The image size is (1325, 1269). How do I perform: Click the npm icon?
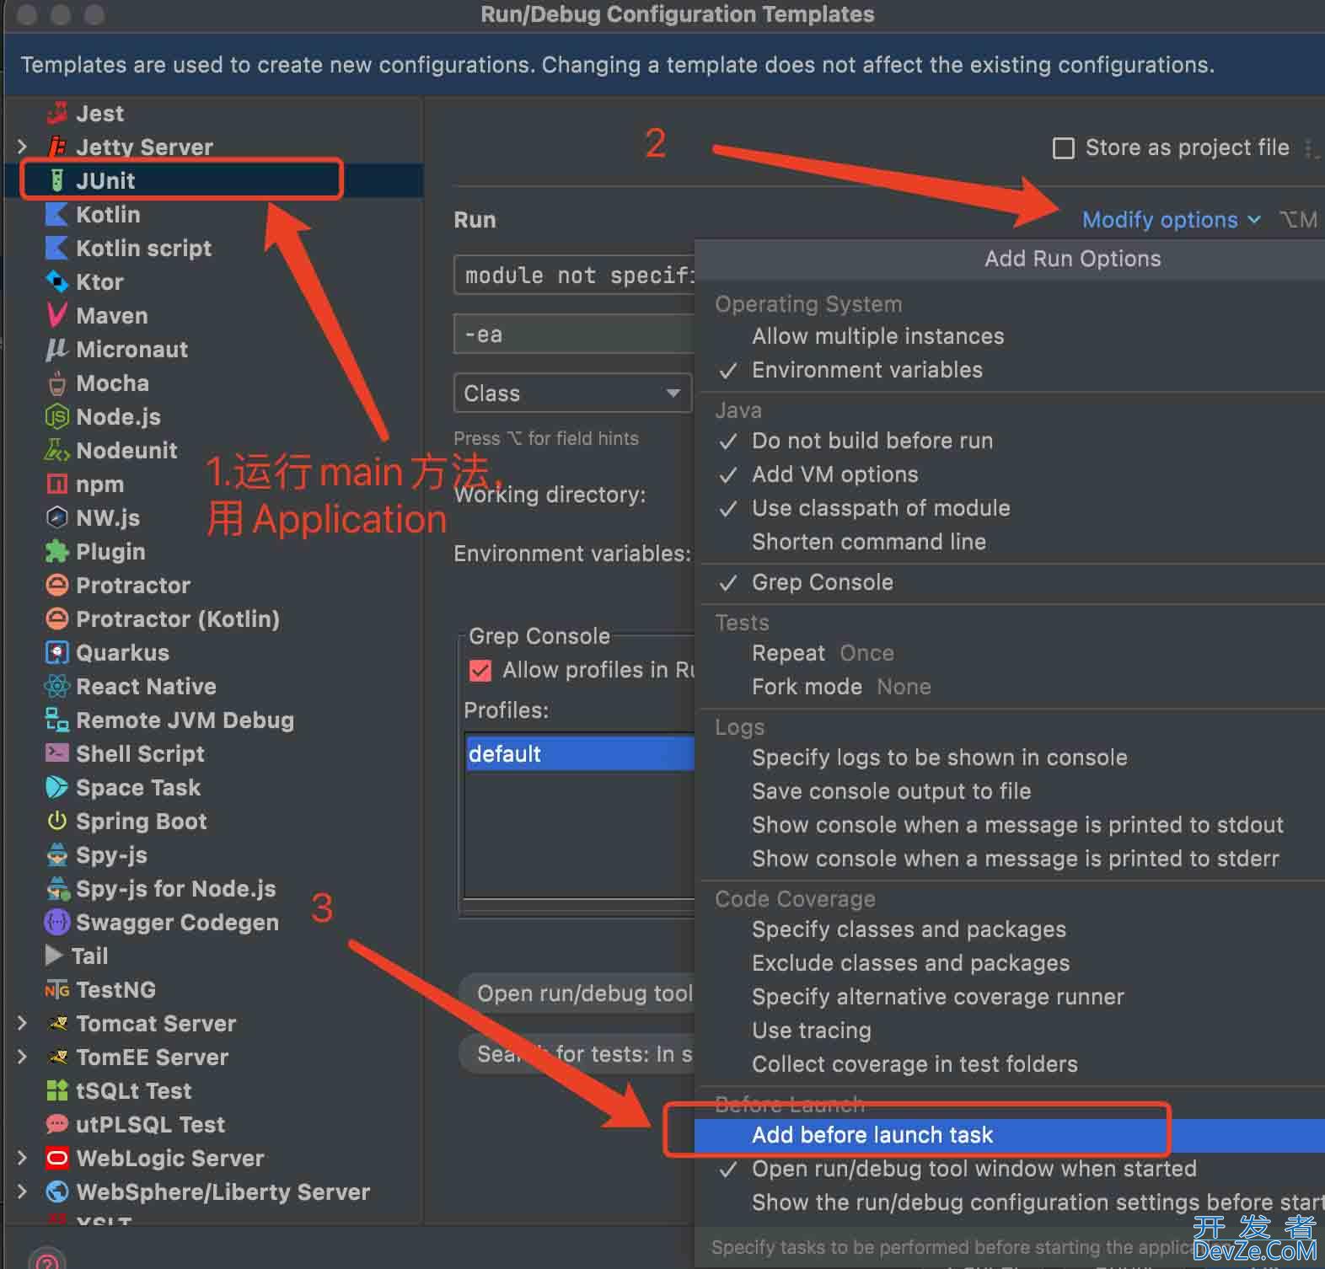tap(57, 484)
